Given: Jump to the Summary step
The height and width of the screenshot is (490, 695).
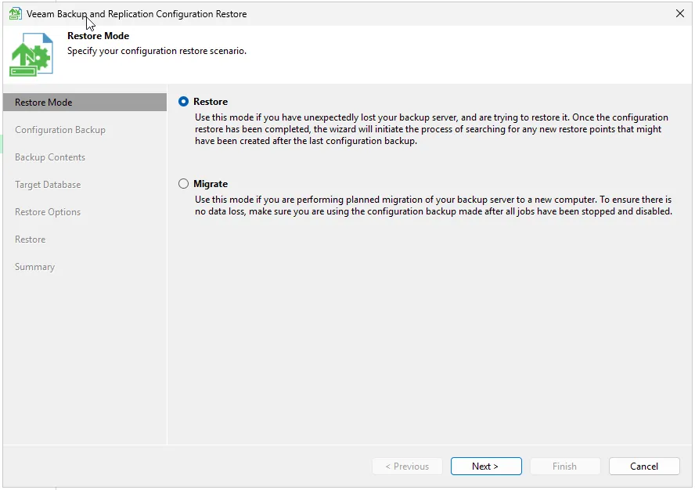Looking at the screenshot, I should click(35, 267).
